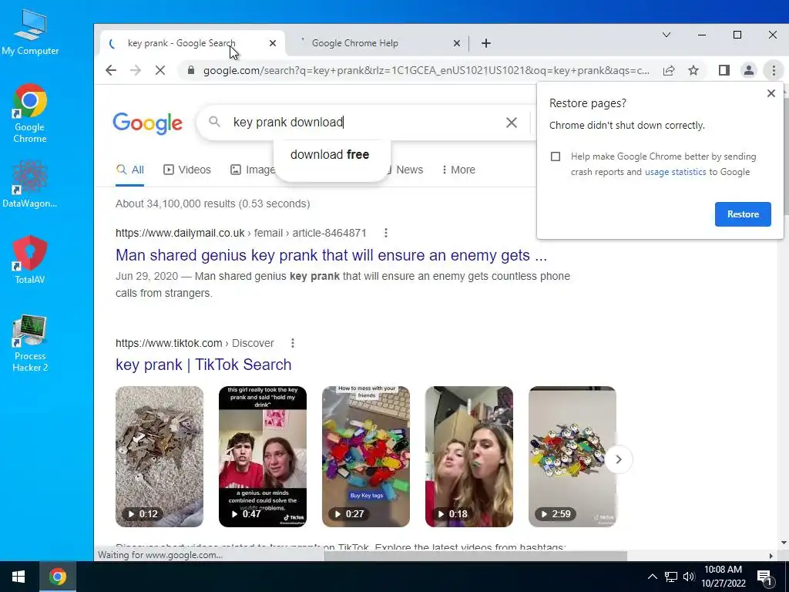Click the Google logo
789x592 pixels.
[147, 123]
